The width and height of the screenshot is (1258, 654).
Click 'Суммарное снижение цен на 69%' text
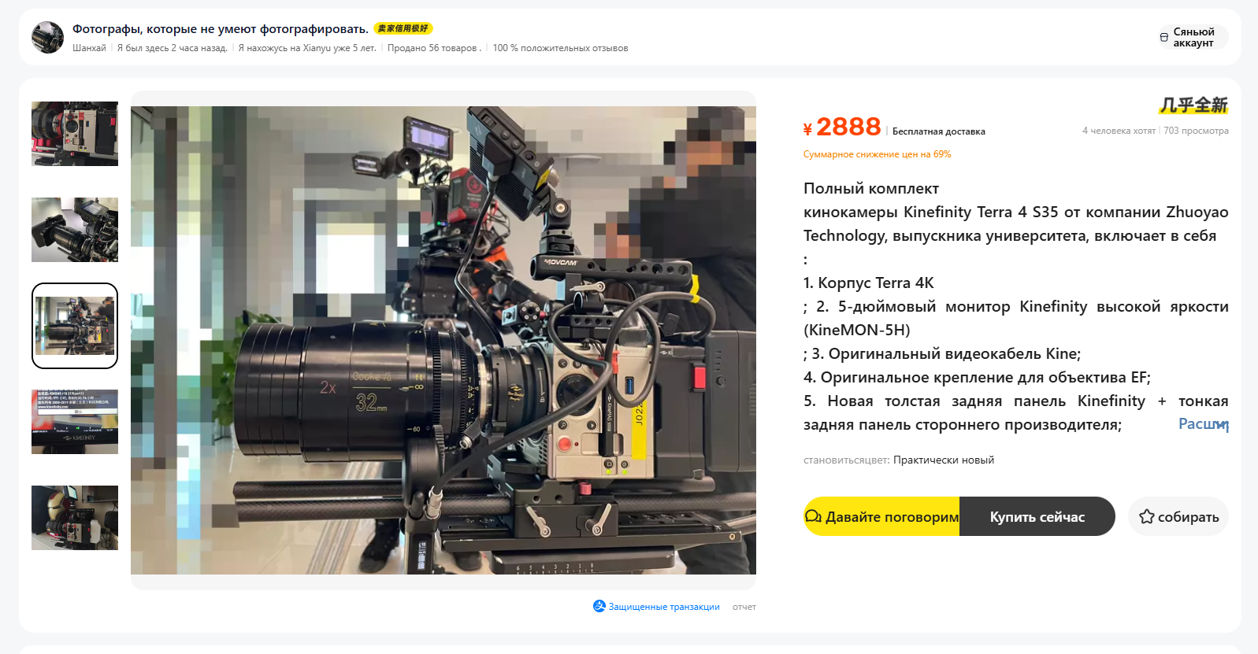[x=878, y=154]
